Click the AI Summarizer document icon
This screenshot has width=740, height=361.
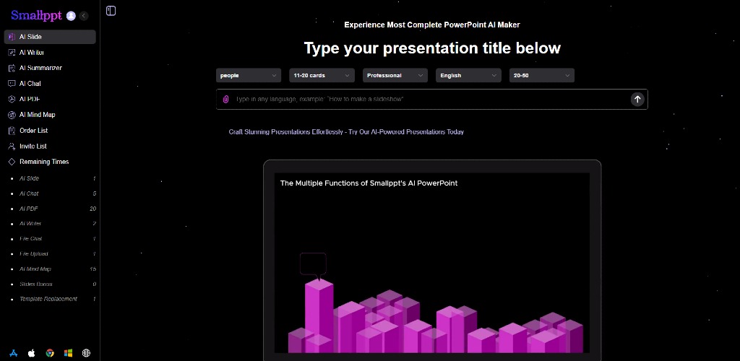click(12, 68)
